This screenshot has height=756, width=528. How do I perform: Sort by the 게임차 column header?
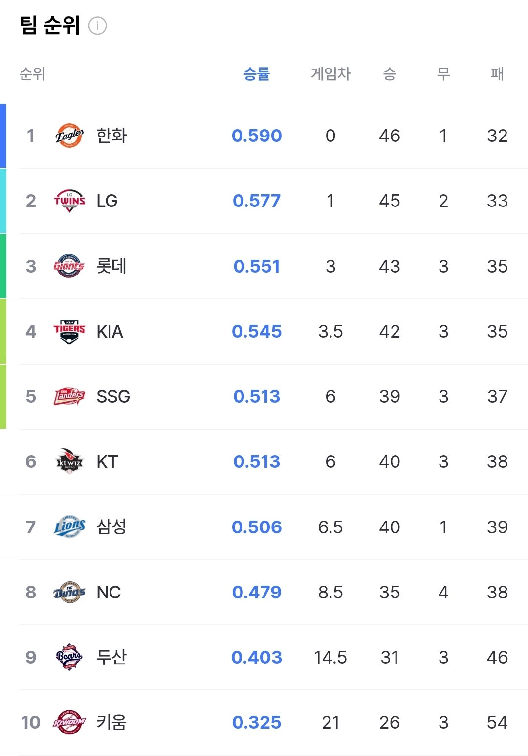[x=330, y=74]
